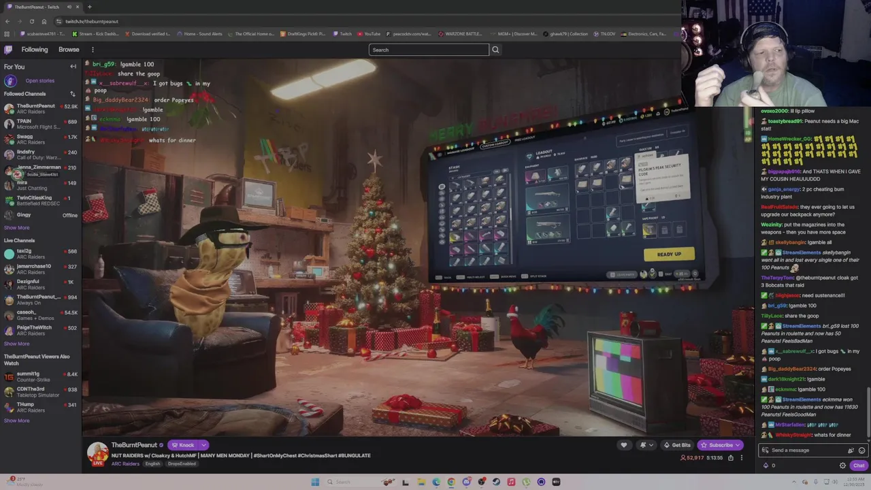Image resolution: width=871 pixels, height=490 pixels.
Task: Click the Get Bits button
Action: tap(677, 445)
